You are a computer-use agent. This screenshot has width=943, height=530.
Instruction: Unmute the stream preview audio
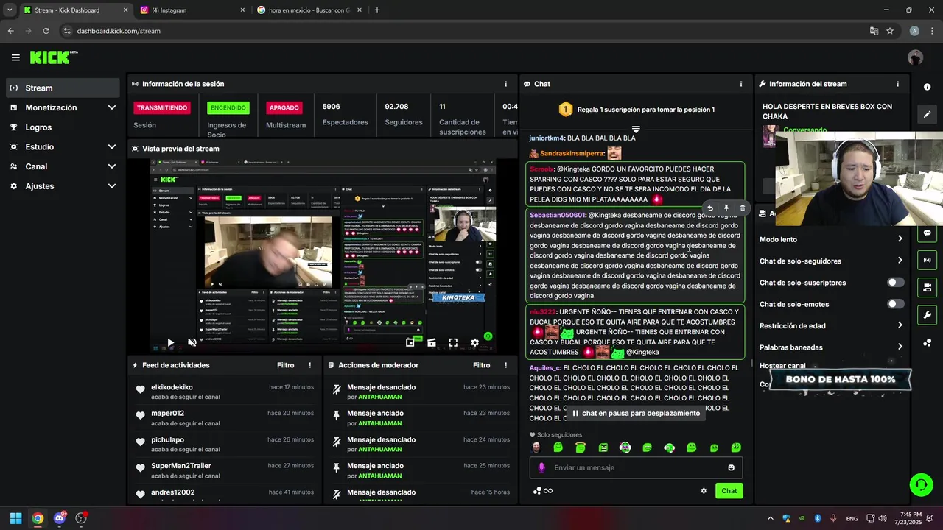(192, 342)
